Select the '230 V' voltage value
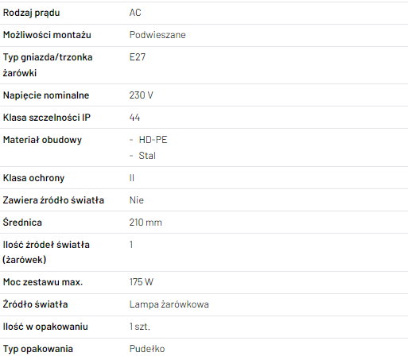 click(x=141, y=95)
